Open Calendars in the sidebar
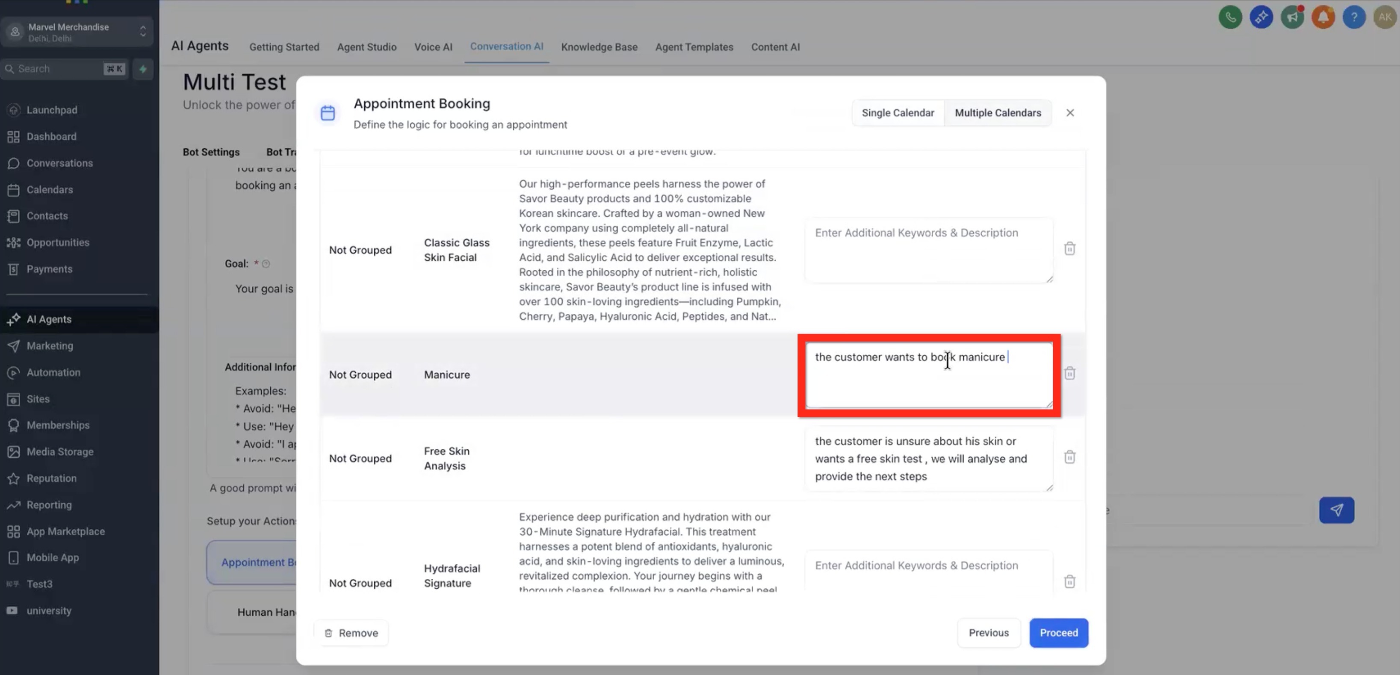This screenshot has width=1400, height=675. [x=50, y=190]
